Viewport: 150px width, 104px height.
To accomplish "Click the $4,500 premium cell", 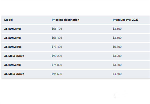I will (x=117, y=74).
